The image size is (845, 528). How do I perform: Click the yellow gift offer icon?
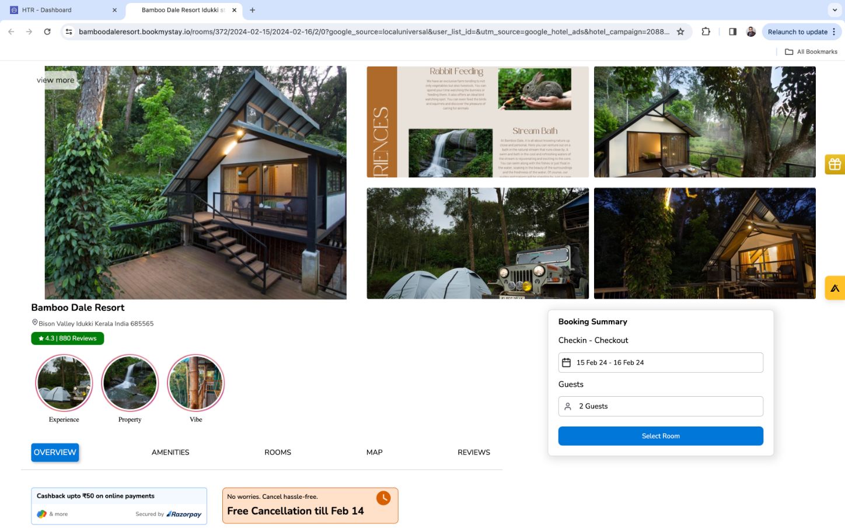coord(835,165)
